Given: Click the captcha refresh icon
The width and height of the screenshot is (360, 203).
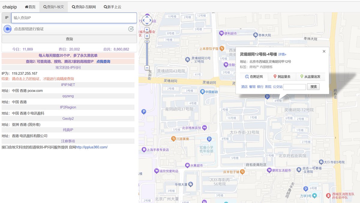Looking at the screenshot, I should click(x=131, y=29).
